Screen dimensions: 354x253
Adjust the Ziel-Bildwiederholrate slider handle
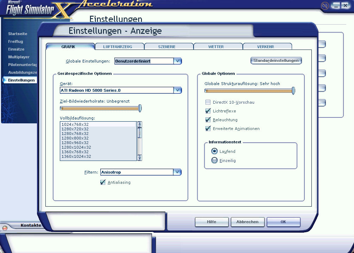pyautogui.click(x=140, y=108)
